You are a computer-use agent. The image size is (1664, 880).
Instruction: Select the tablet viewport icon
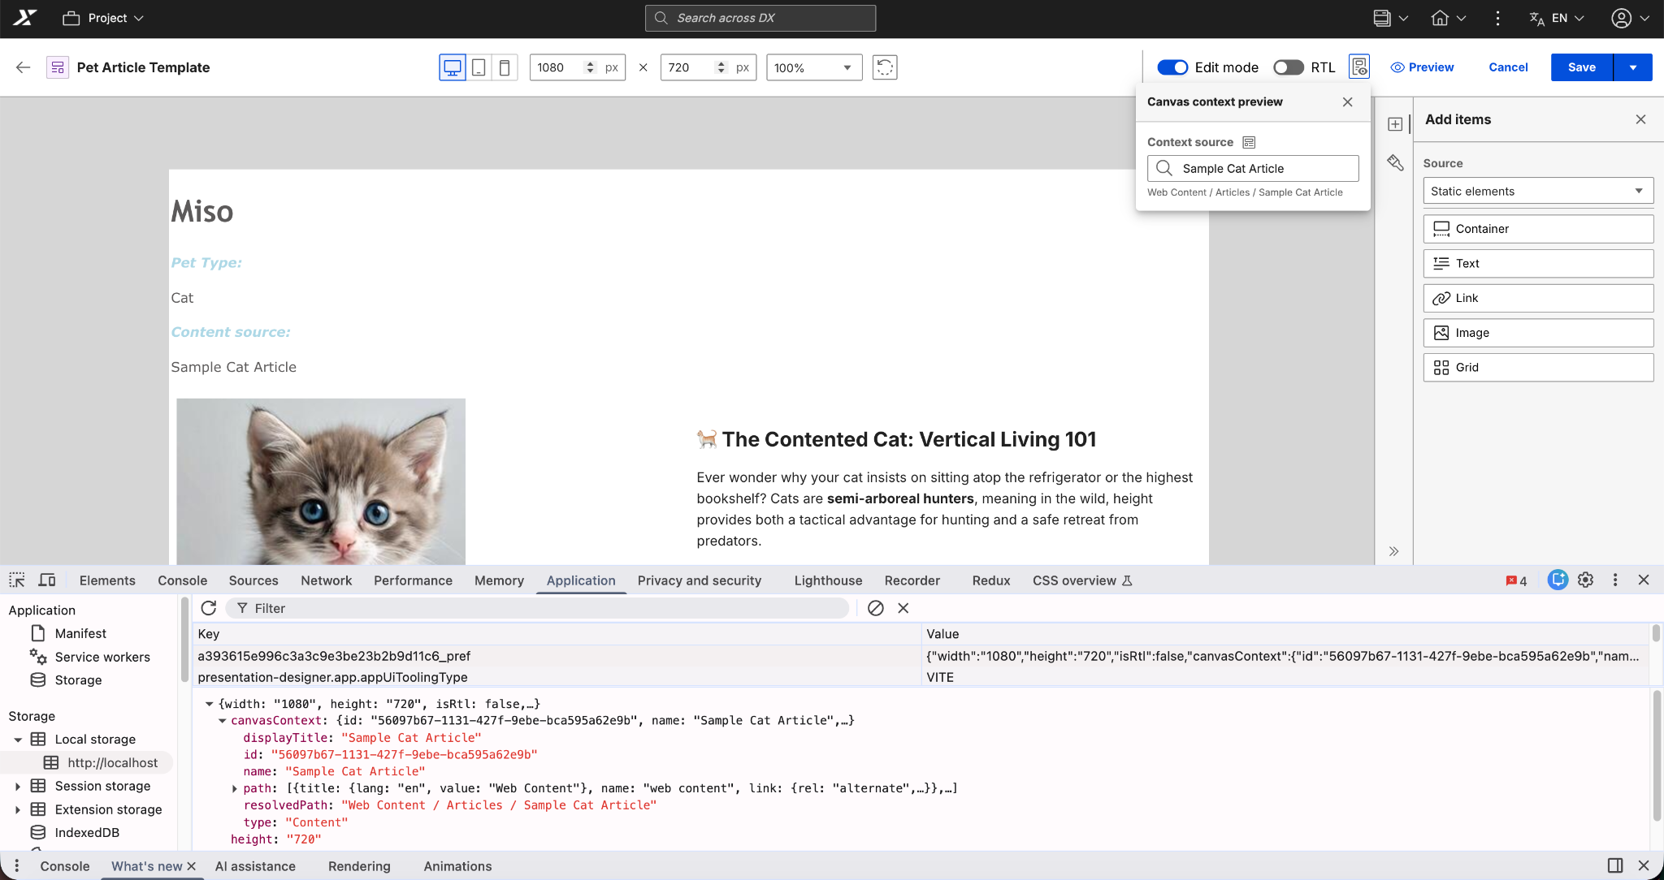(x=479, y=67)
